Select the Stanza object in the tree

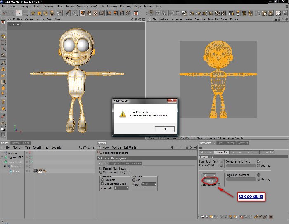click(x=12, y=153)
